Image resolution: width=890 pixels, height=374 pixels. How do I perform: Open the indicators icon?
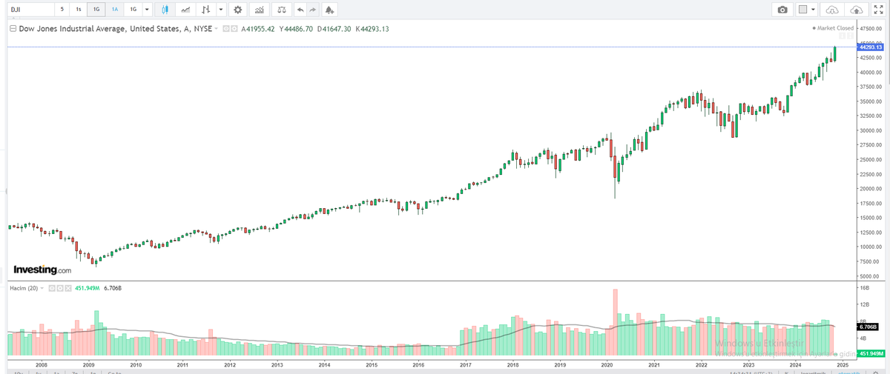coord(259,10)
